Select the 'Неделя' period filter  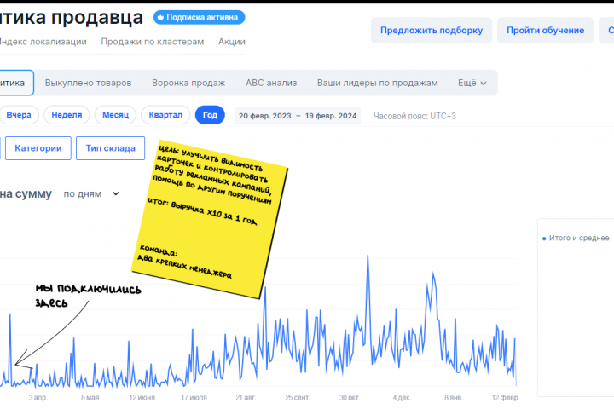(x=67, y=115)
